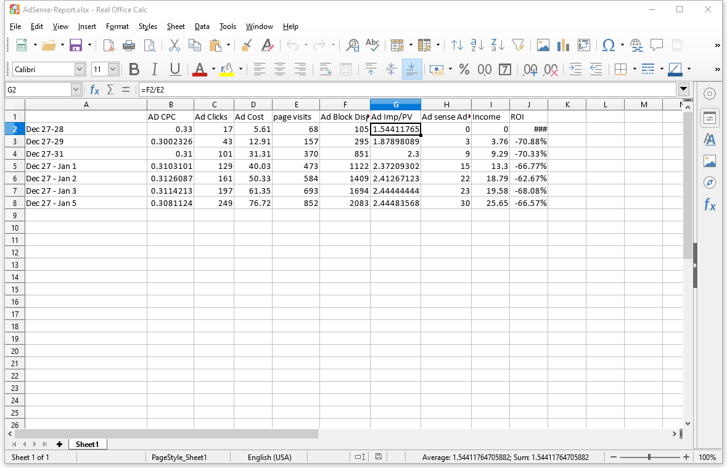Click the Save document icon
The image size is (727, 468).
pos(76,45)
